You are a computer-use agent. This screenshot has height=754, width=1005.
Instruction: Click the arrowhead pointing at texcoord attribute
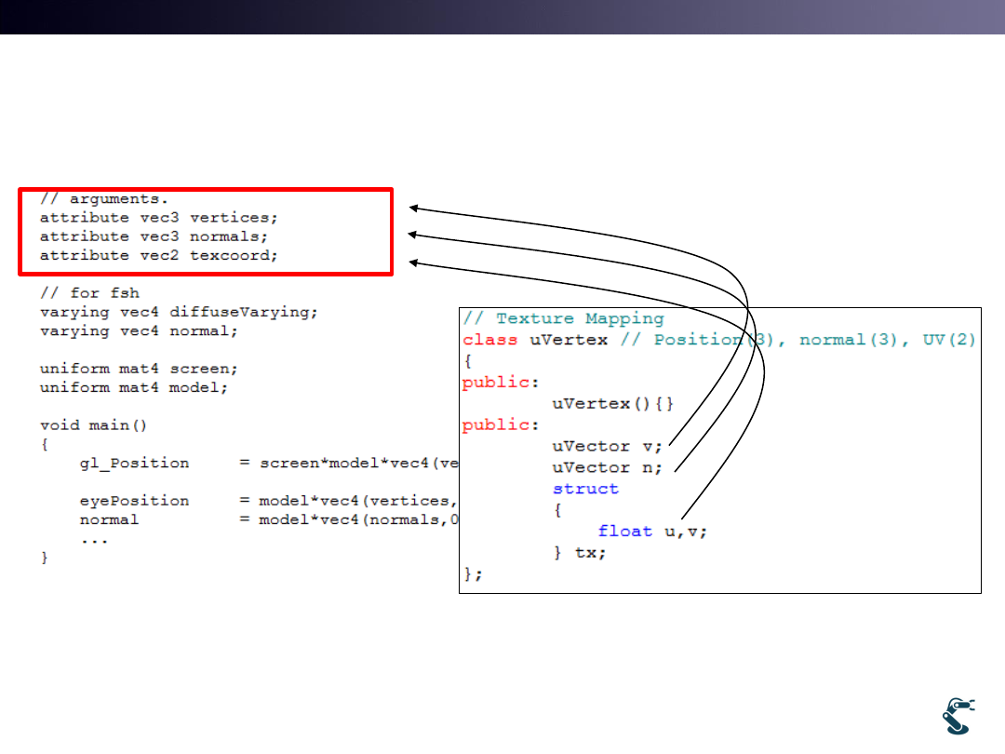415,263
